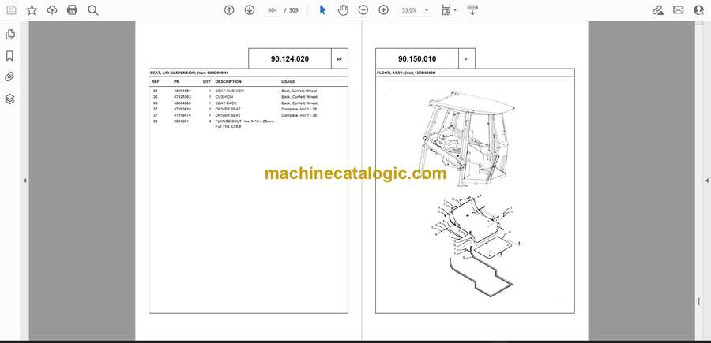Open the Bookmarks panel
711x343 pixels.
coord(9,56)
